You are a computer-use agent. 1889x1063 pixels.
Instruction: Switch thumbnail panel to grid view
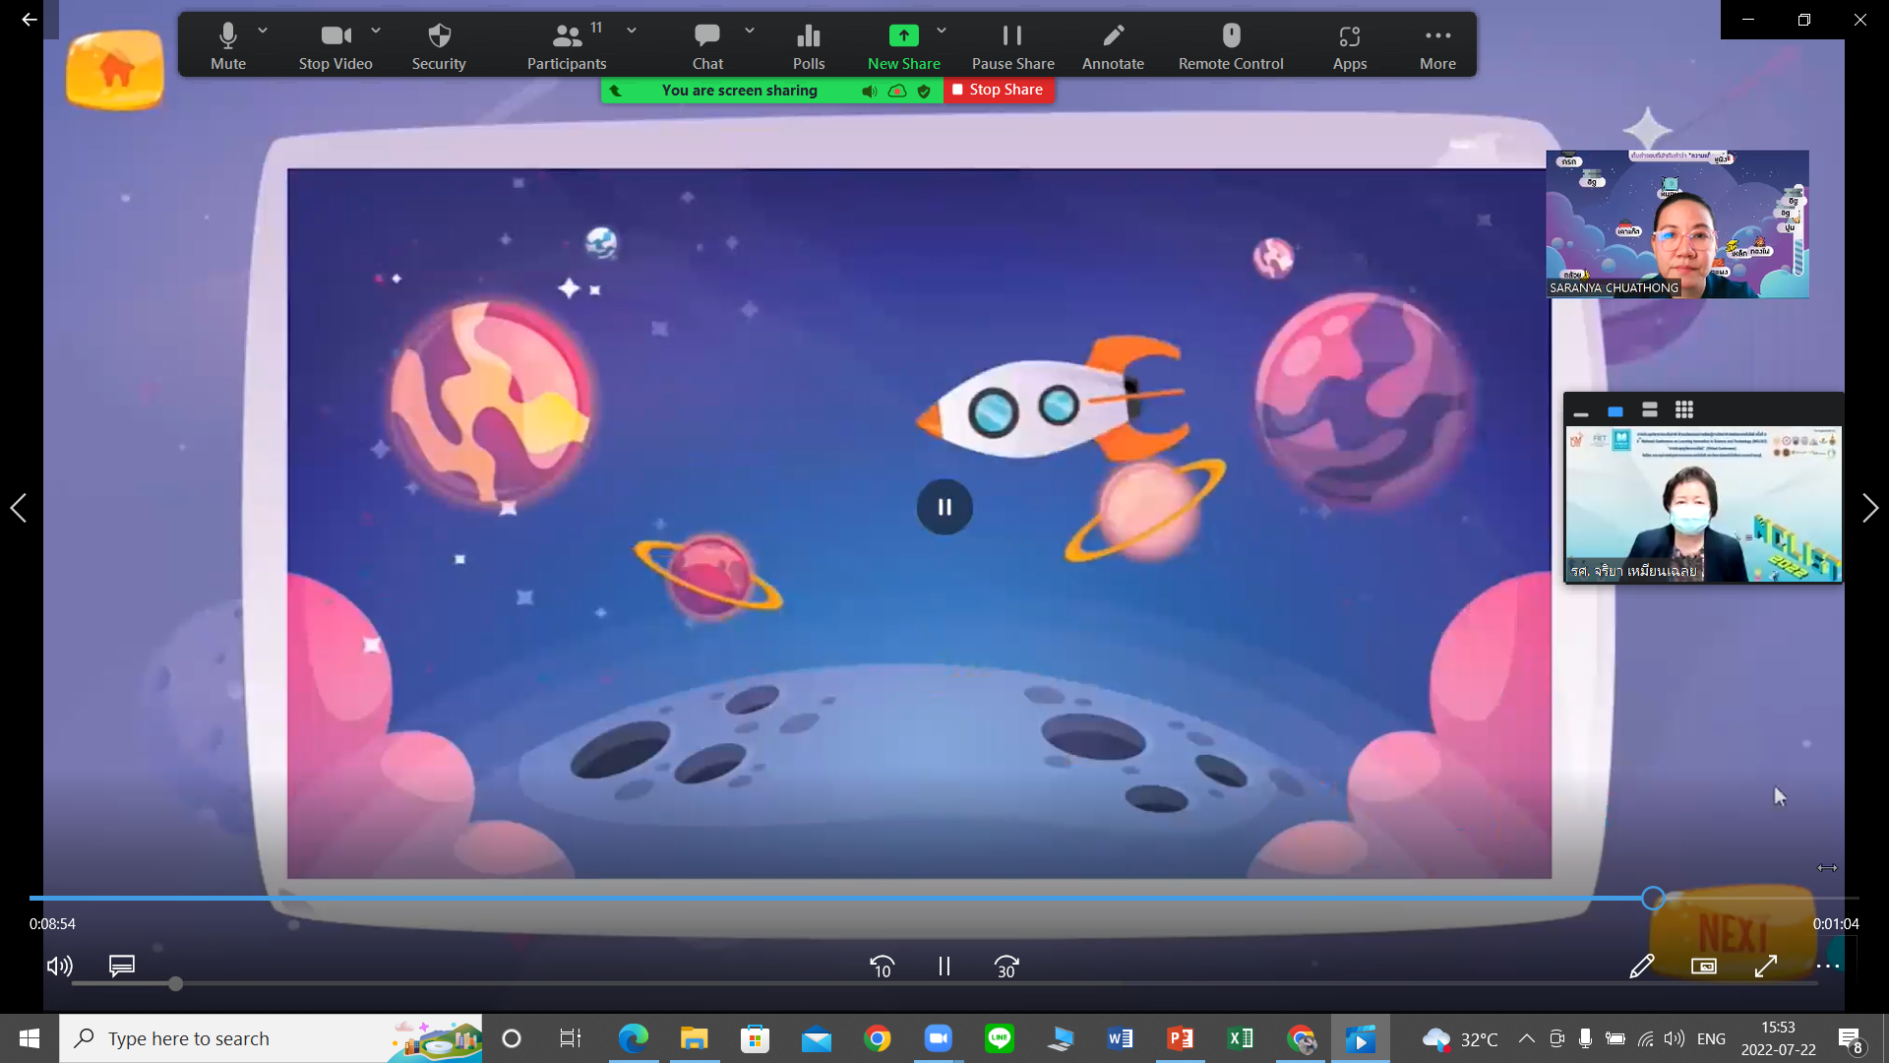tap(1684, 410)
